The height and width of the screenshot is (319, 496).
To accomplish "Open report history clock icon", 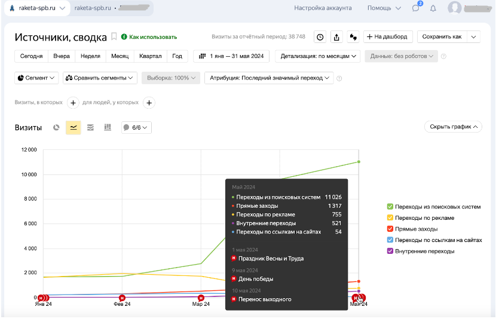I will click(x=320, y=37).
